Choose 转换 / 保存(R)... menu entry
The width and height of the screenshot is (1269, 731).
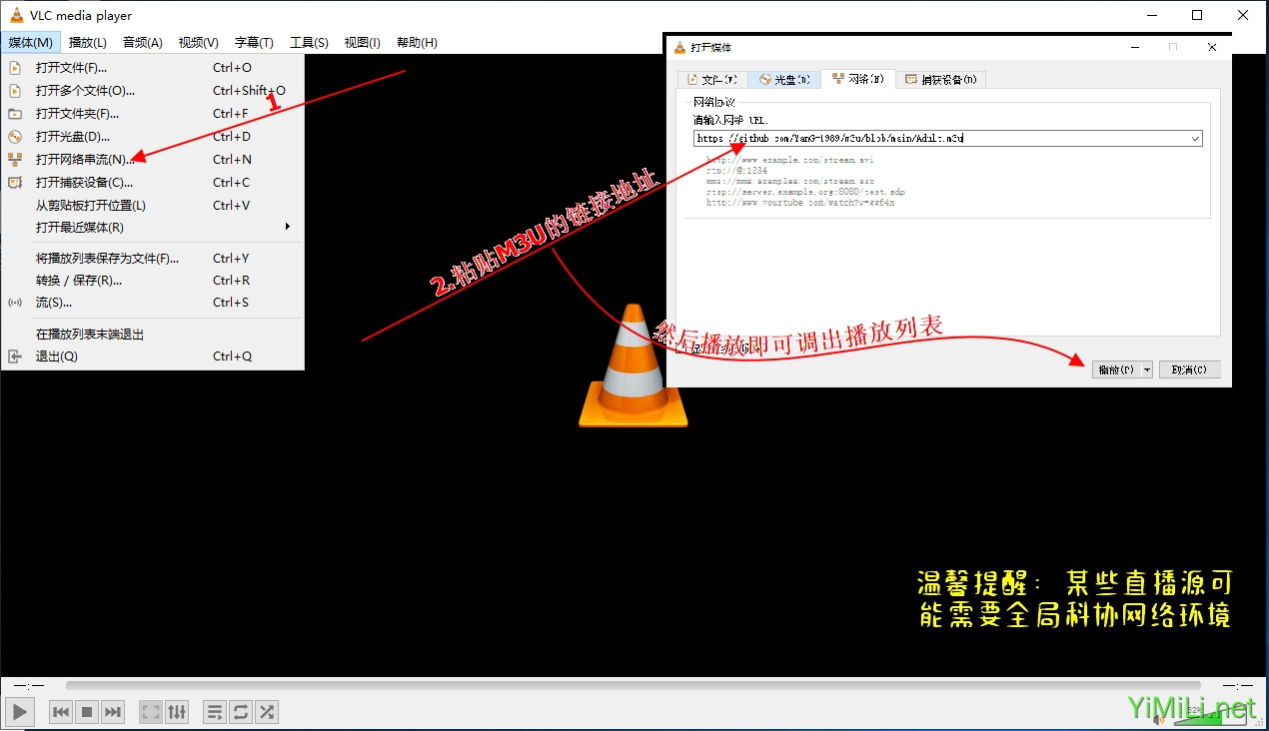[x=152, y=281]
